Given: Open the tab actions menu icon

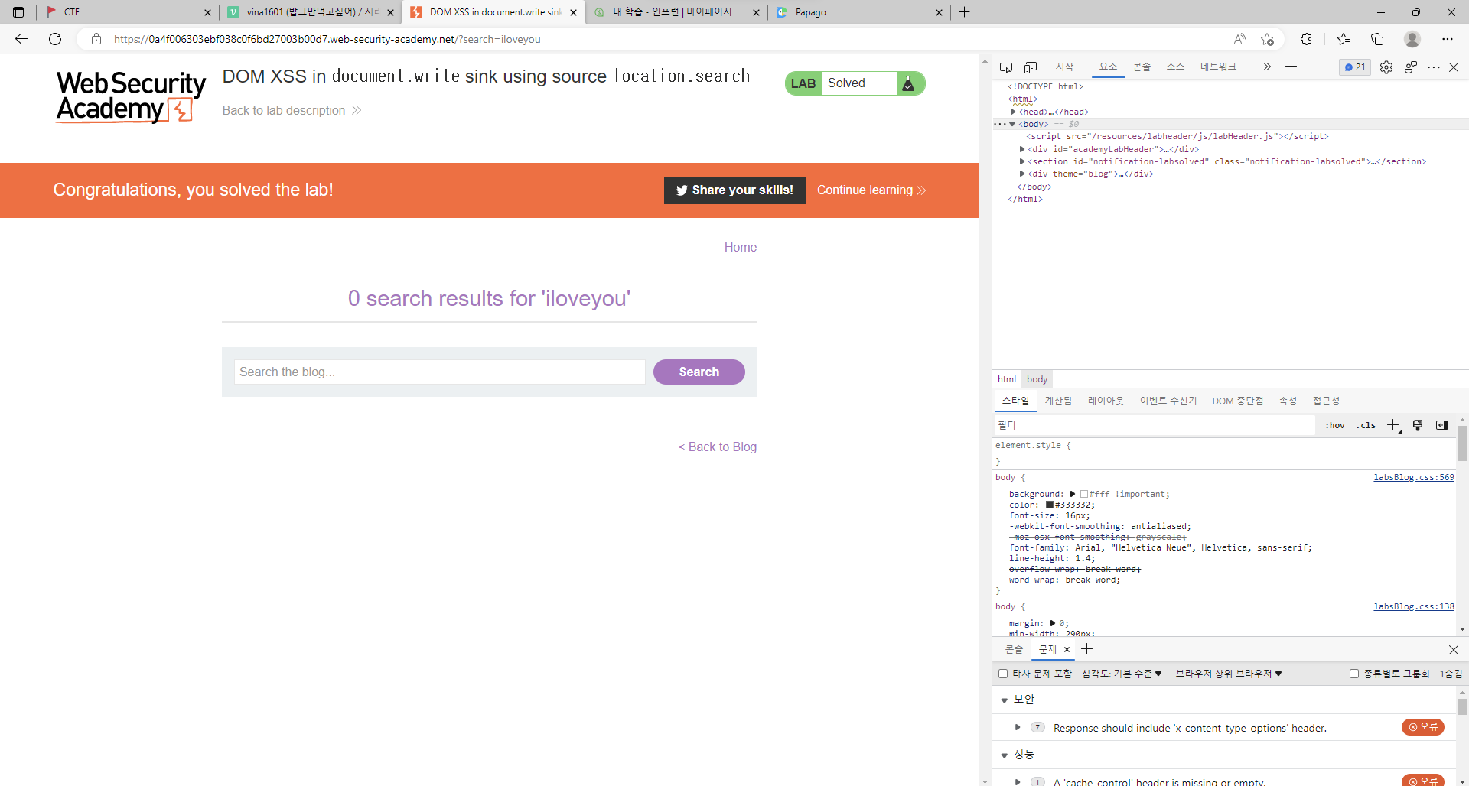Looking at the screenshot, I should pyautogui.click(x=18, y=12).
